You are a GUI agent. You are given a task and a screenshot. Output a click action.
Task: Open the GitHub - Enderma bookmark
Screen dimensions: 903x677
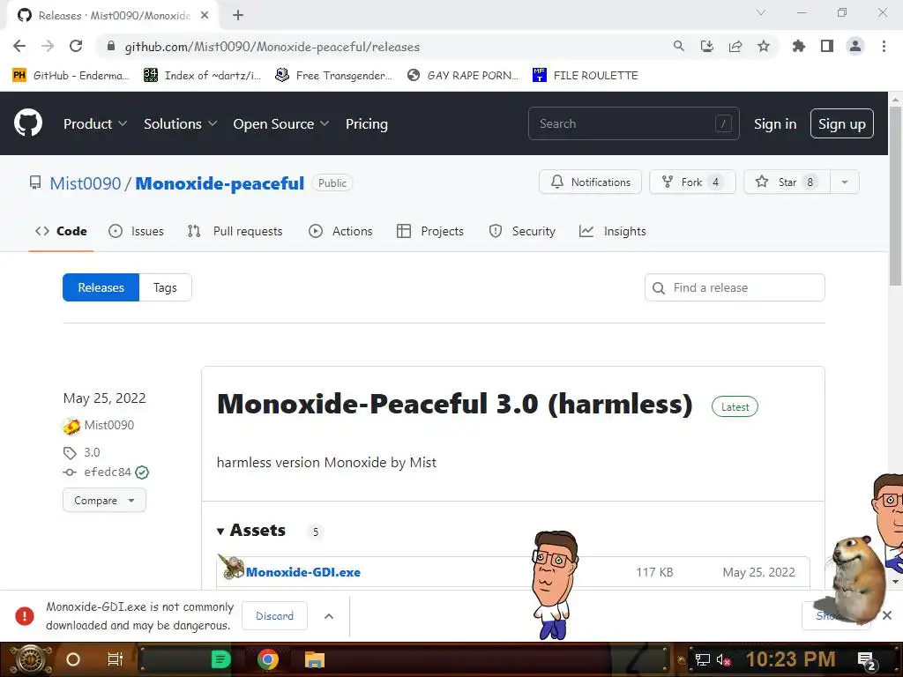71,76
